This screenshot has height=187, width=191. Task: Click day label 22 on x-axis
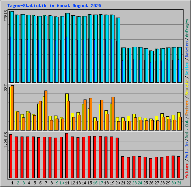(129, 183)
